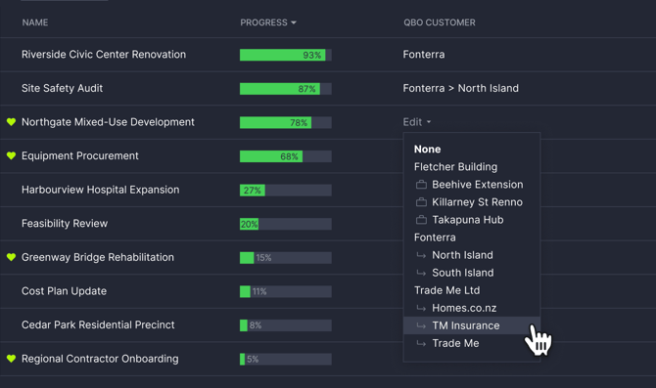Click the NAME column header
Image resolution: width=656 pixels, height=388 pixels.
[35, 22]
